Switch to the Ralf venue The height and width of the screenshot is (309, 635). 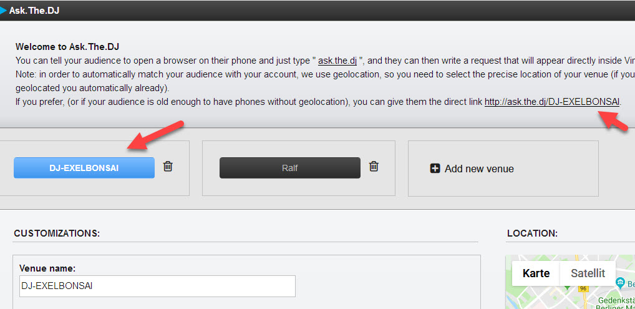(290, 168)
